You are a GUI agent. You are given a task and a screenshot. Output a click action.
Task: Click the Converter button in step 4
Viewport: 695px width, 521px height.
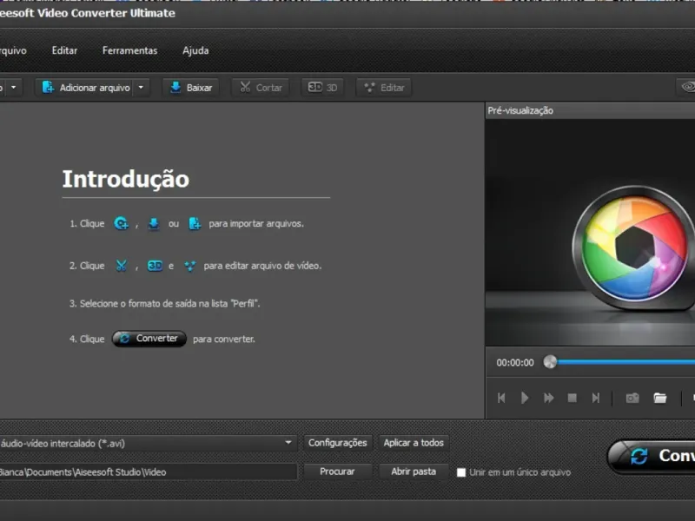149,339
